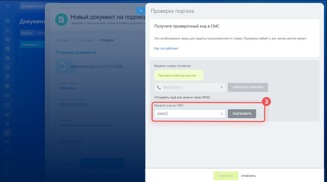This screenshot has width=327, height=182.
Task: Click the Подтвердить button
Action: 242,114
